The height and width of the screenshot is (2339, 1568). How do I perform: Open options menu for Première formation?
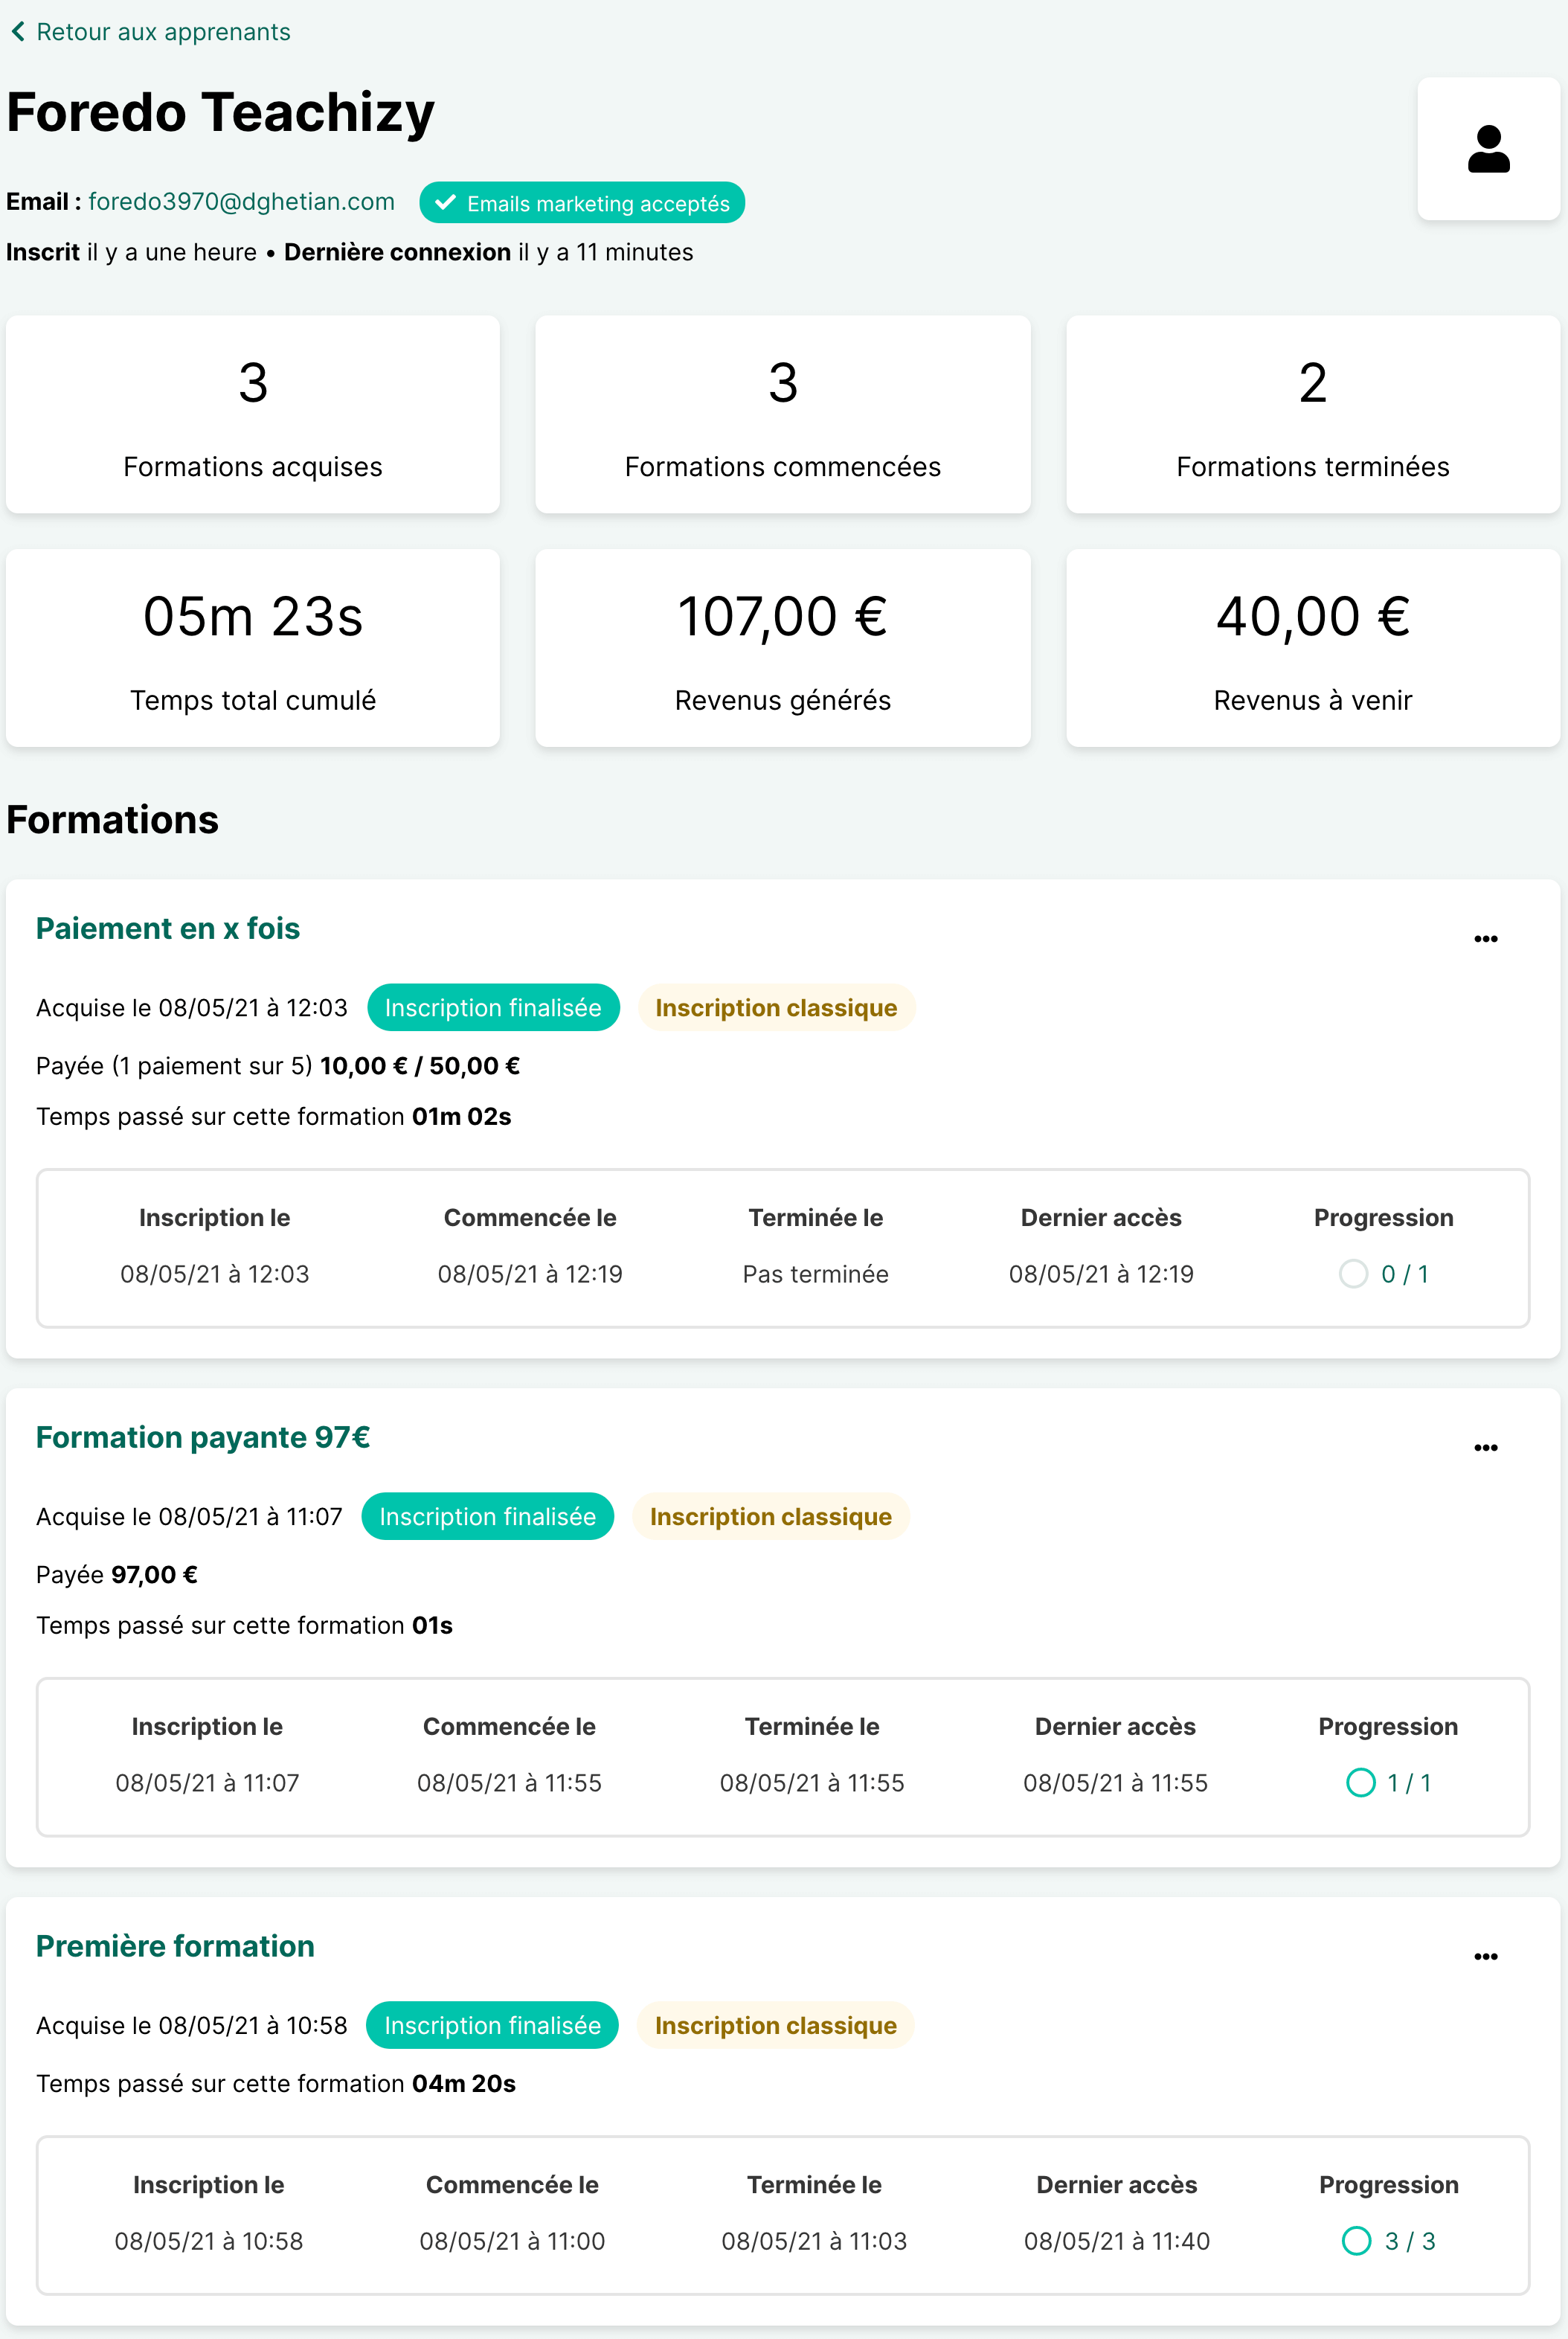pos(1486,1956)
